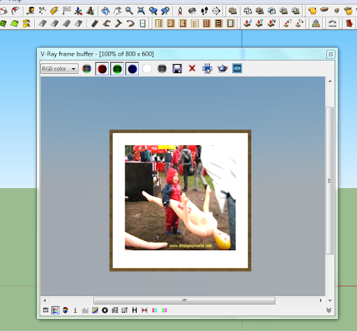
Task: Toggle the histogram H button
Action: [135, 310]
